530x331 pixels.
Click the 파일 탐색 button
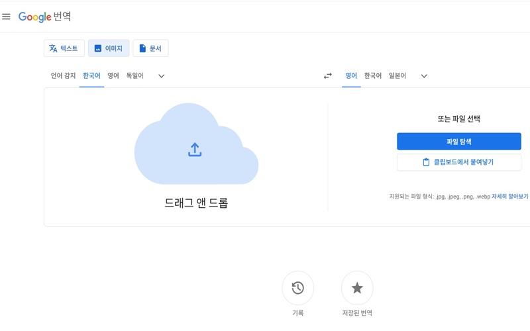[459, 142]
